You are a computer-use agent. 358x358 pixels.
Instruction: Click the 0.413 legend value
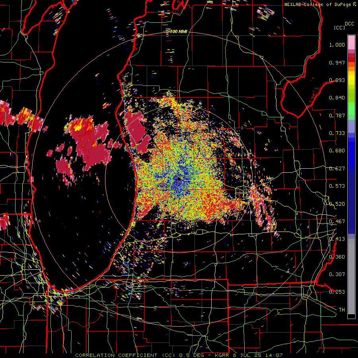(337, 239)
